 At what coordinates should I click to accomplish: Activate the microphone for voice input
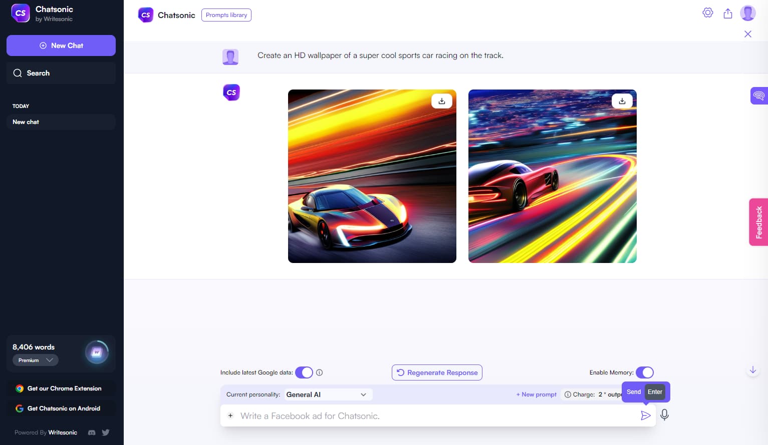(x=664, y=415)
